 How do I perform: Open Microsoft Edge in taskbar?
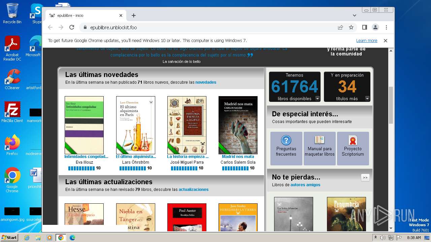click(x=72, y=238)
